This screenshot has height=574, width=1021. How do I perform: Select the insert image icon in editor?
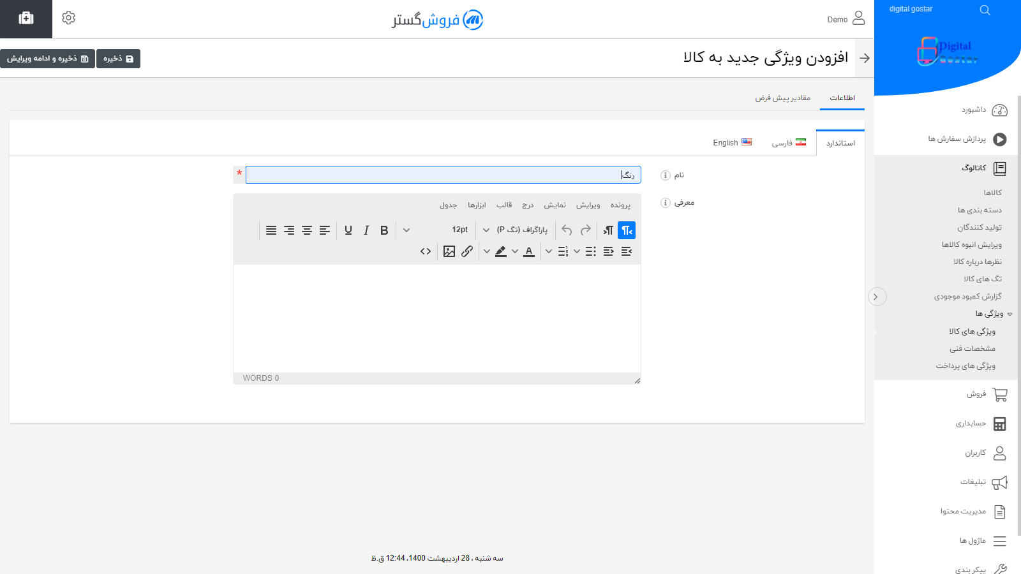(449, 251)
